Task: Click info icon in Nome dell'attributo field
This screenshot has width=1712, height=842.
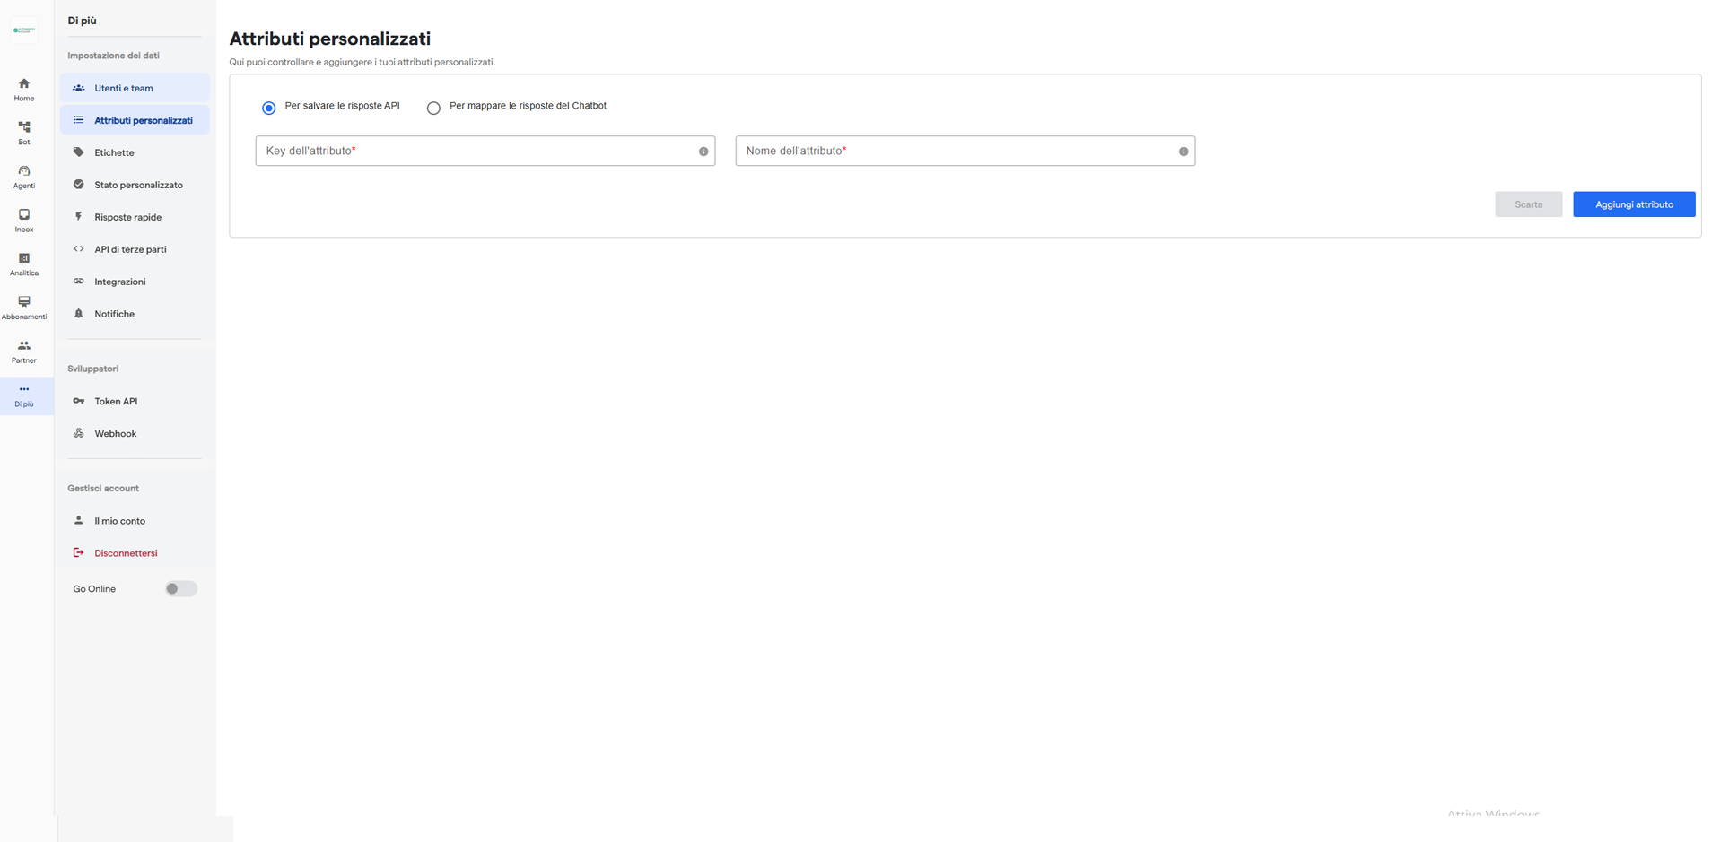Action: (1184, 152)
